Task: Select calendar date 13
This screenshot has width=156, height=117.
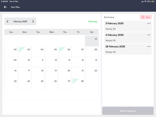Action: tap(65, 62)
